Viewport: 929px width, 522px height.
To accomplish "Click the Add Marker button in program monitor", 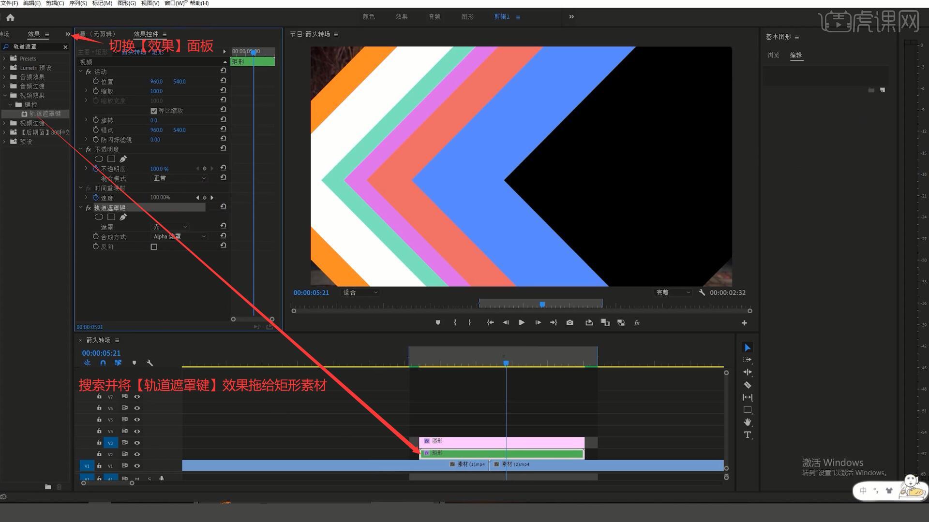I will point(438,322).
